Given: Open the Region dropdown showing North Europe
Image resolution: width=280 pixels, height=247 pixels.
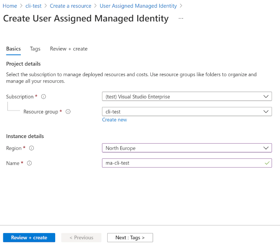Looking at the screenshot, I should click(x=186, y=148).
